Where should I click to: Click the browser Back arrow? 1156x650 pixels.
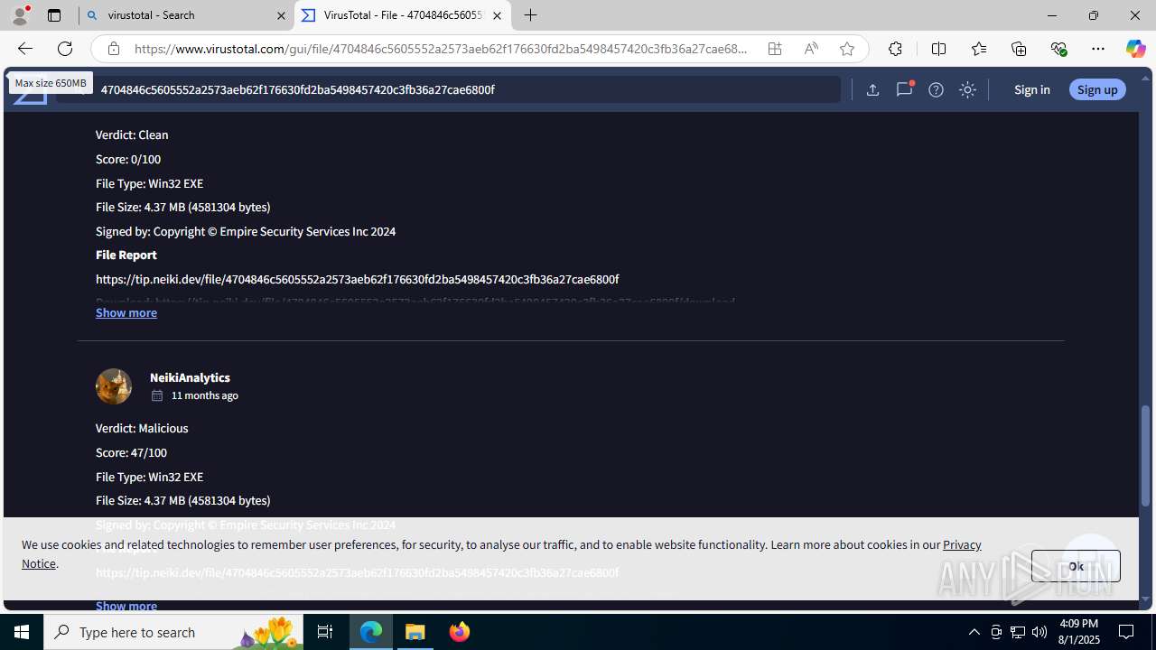[x=24, y=49]
